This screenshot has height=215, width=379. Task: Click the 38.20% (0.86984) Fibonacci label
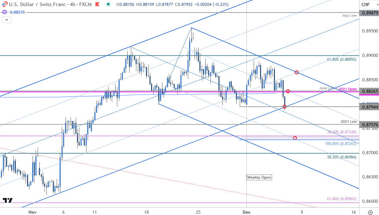(x=342, y=157)
